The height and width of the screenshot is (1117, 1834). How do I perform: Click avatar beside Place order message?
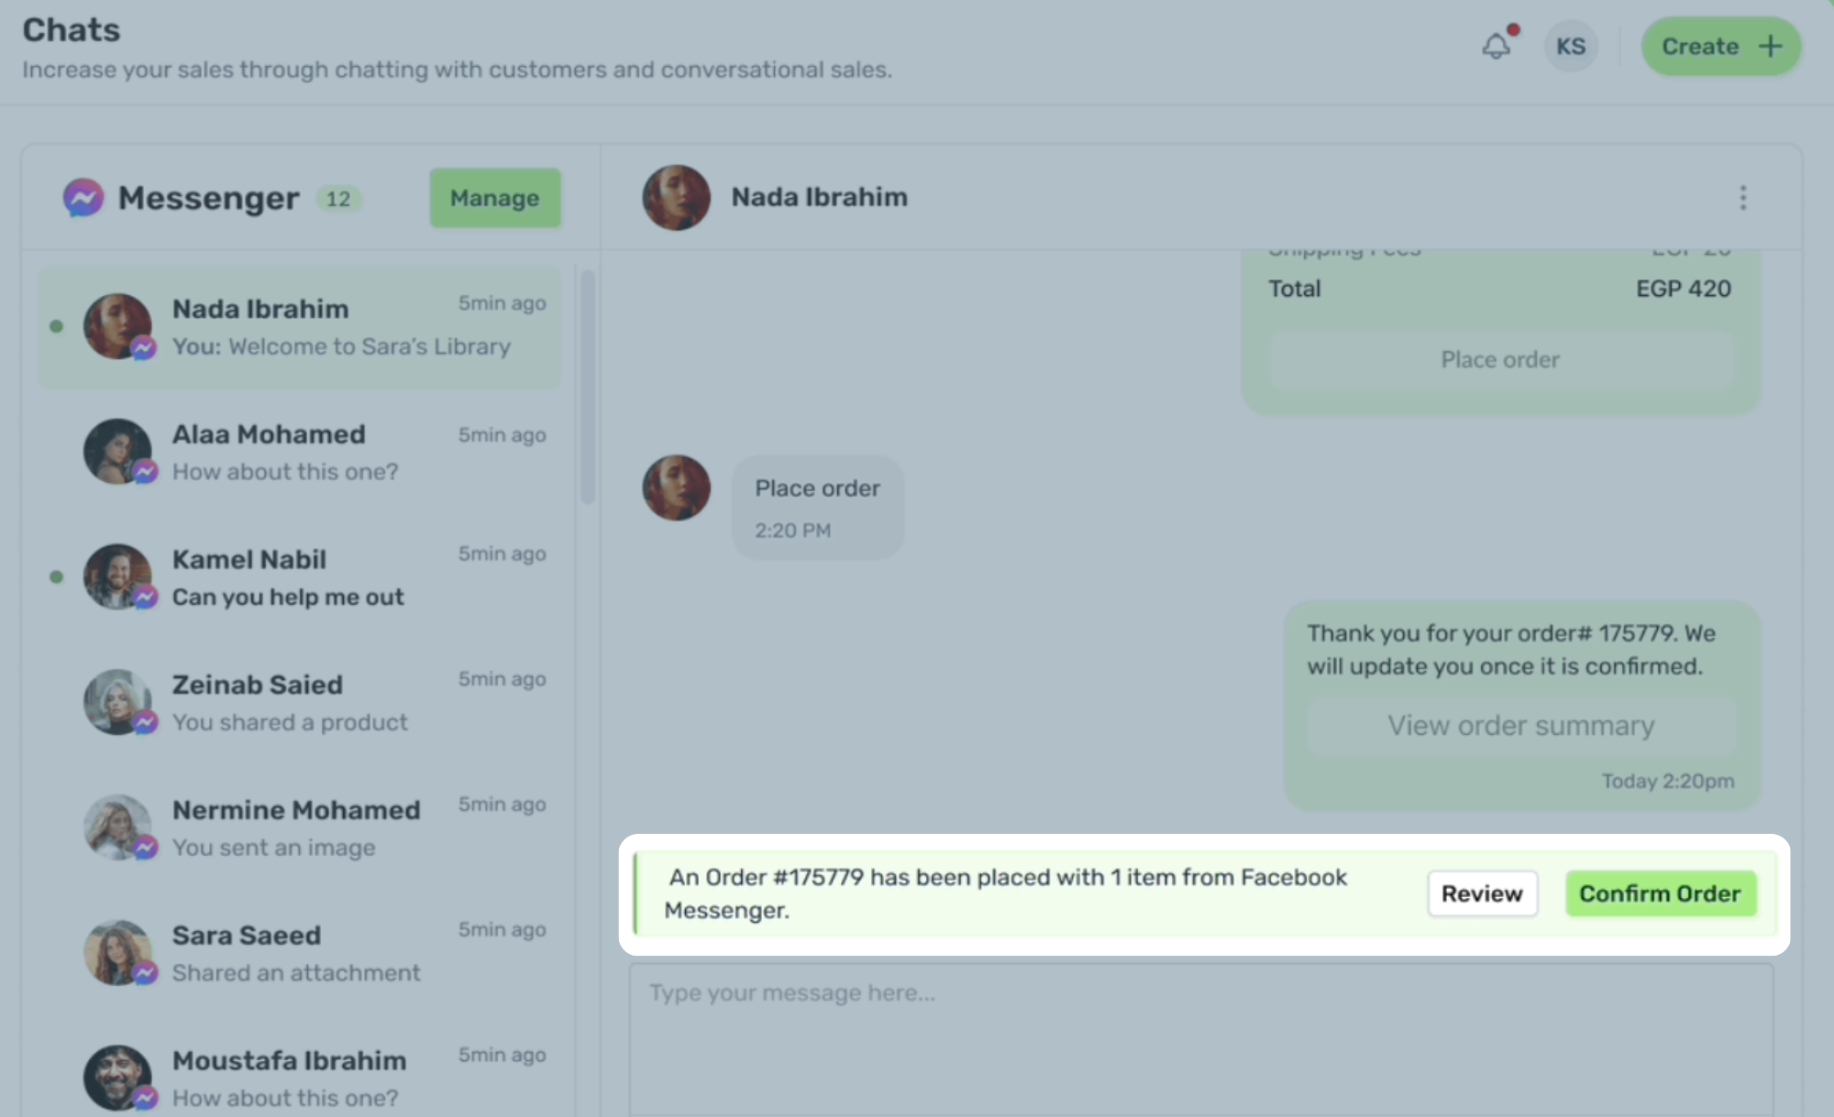point(676,488)
